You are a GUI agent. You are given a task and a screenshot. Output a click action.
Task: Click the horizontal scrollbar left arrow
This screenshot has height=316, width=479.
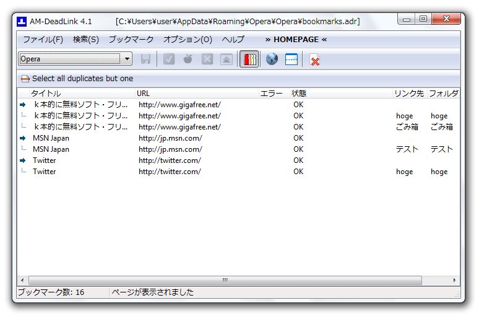[x=22, y=280]
